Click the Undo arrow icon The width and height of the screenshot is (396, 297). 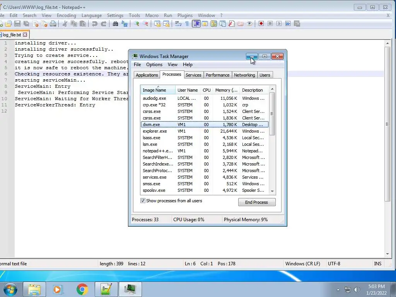[94, 24]
